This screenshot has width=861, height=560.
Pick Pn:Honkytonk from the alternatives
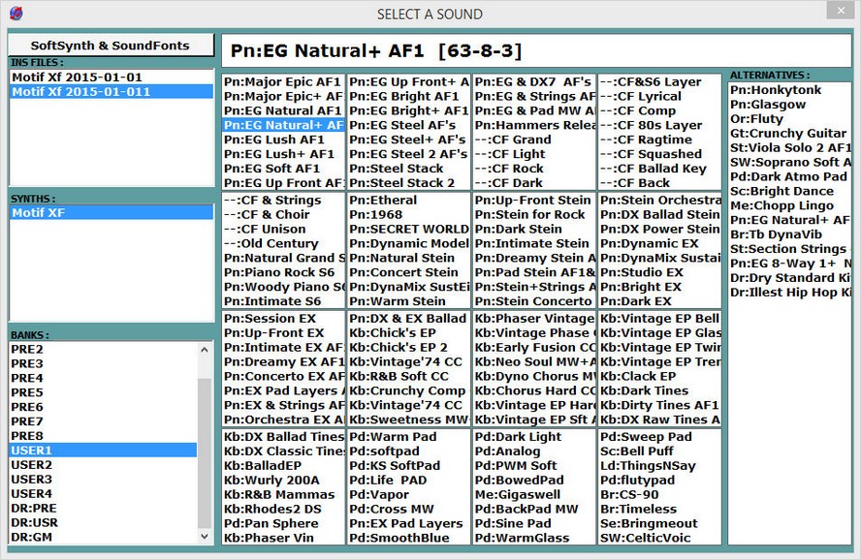click(776, 90)
